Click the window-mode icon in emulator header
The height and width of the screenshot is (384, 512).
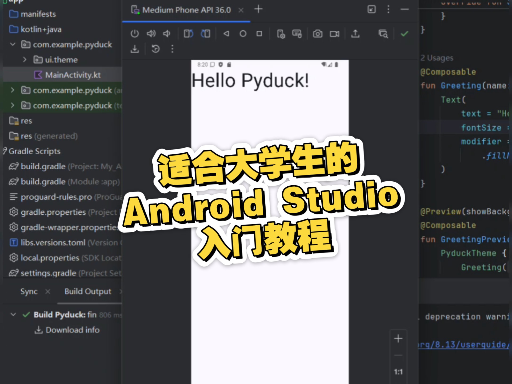click(371, 9)
